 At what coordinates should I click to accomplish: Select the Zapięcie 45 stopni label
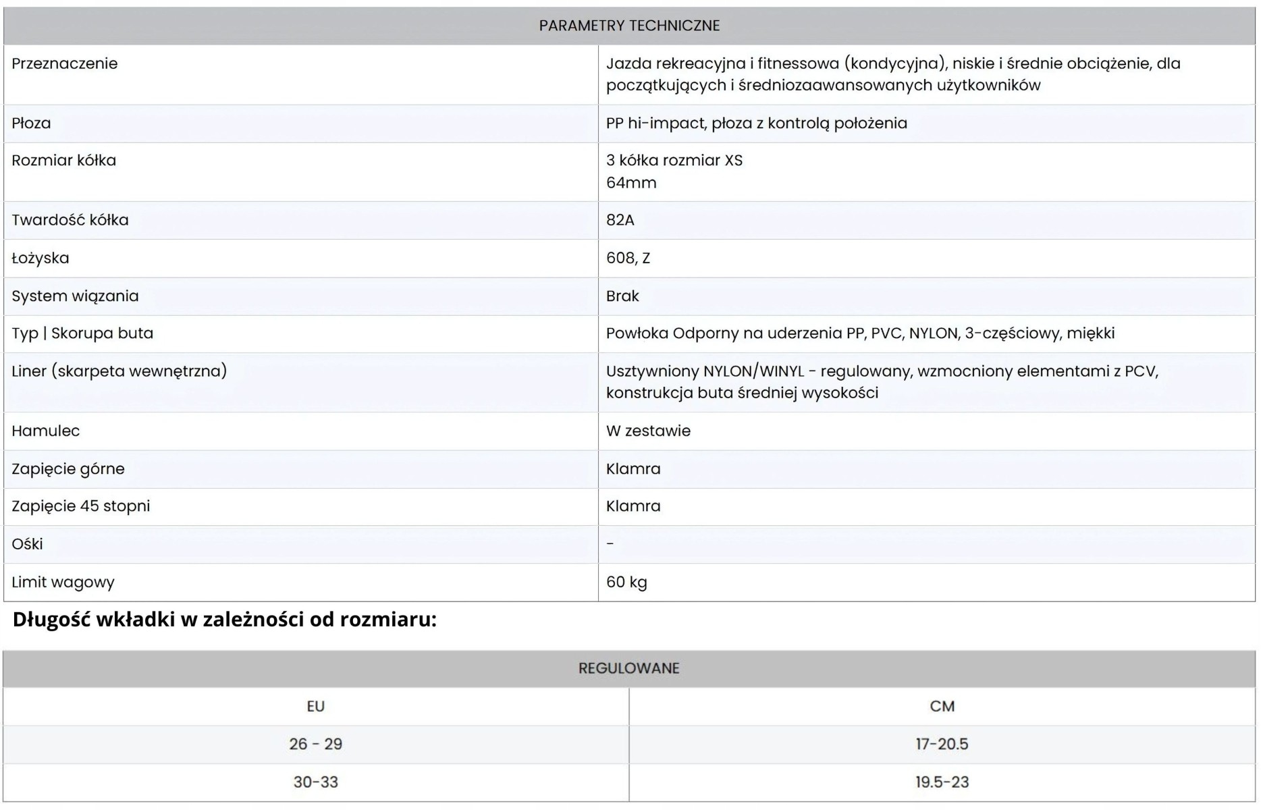[x=81, y=506]
